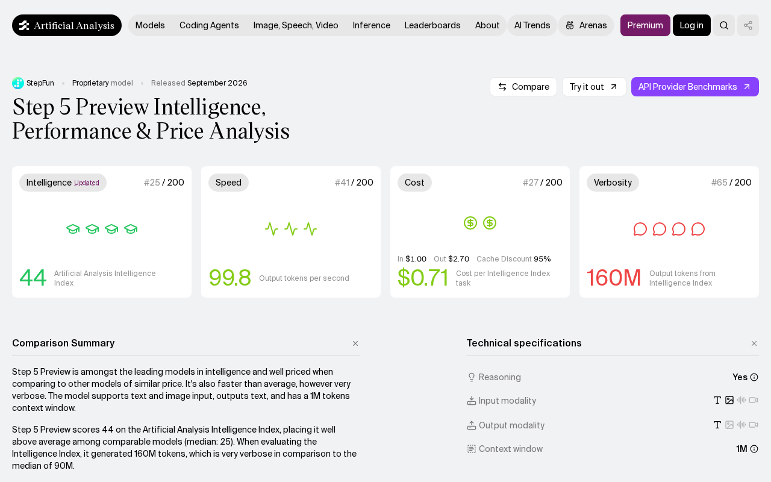
Task: Close the Comparison Summary panel
Action: [x=355, y=343]
